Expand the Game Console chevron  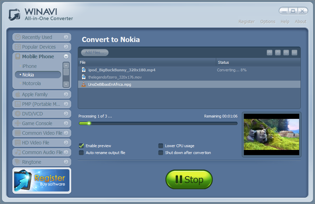click(66, 123)
